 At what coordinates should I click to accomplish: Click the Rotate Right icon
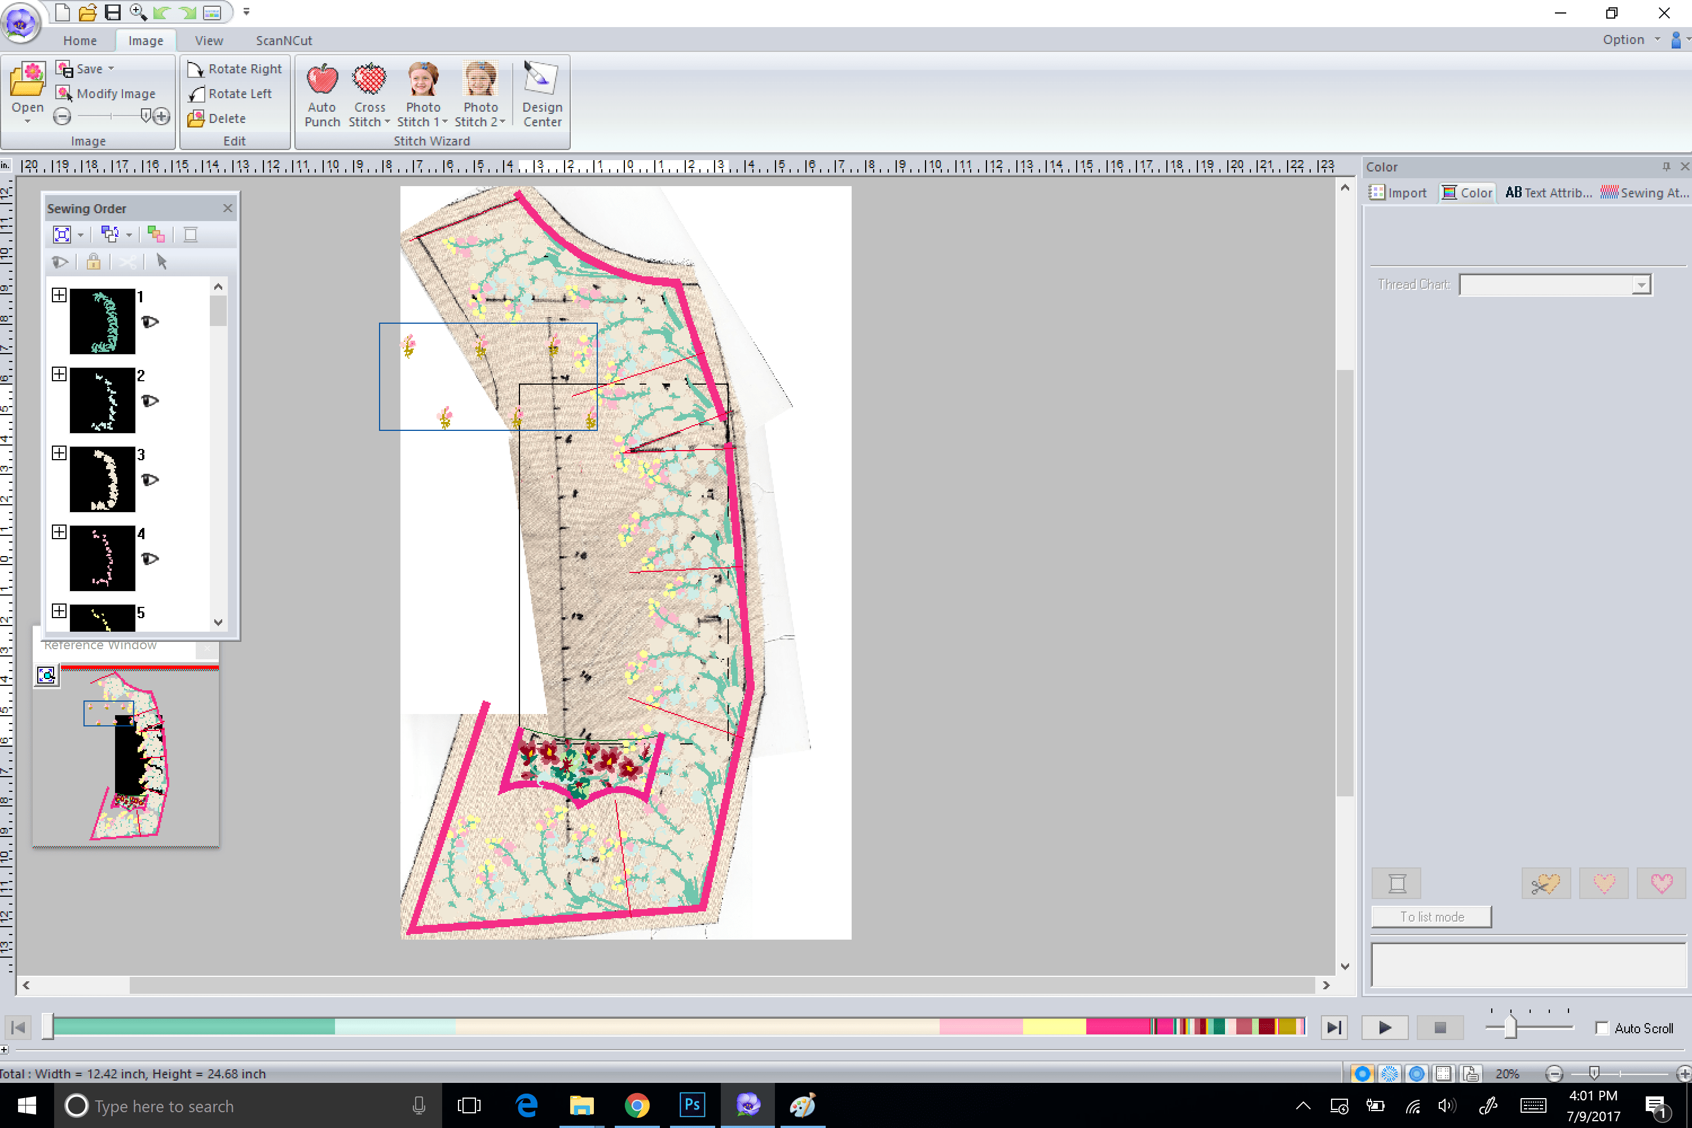[196, 69]
